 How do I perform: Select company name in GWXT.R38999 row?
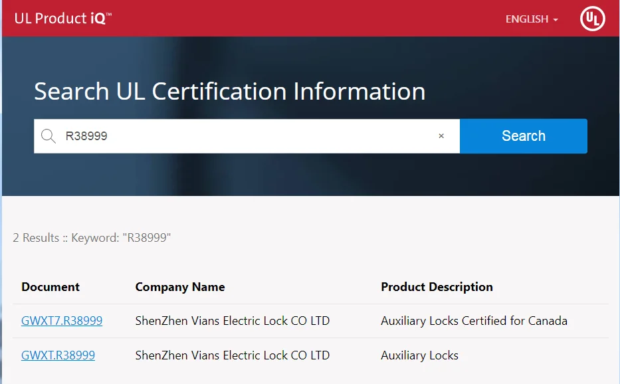[x=233, y=355]
